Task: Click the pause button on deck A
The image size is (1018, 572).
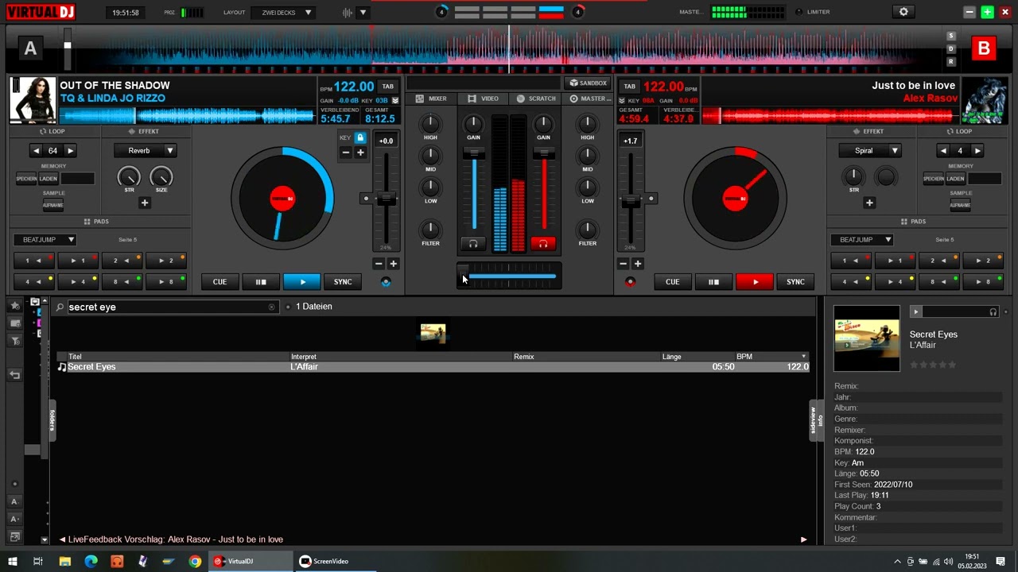Action: pos(261,282)
